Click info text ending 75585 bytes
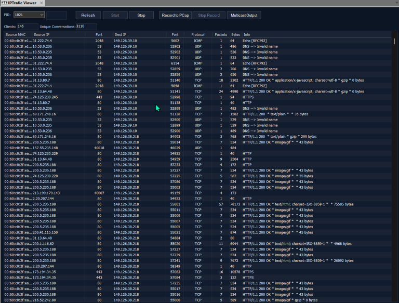The height and width of the screenshot is (303, 399). 298,204
